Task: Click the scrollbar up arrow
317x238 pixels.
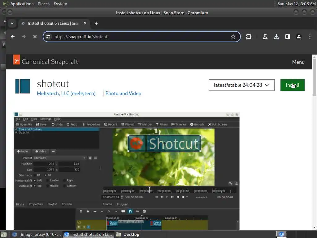Action: (x=314, y=57)
